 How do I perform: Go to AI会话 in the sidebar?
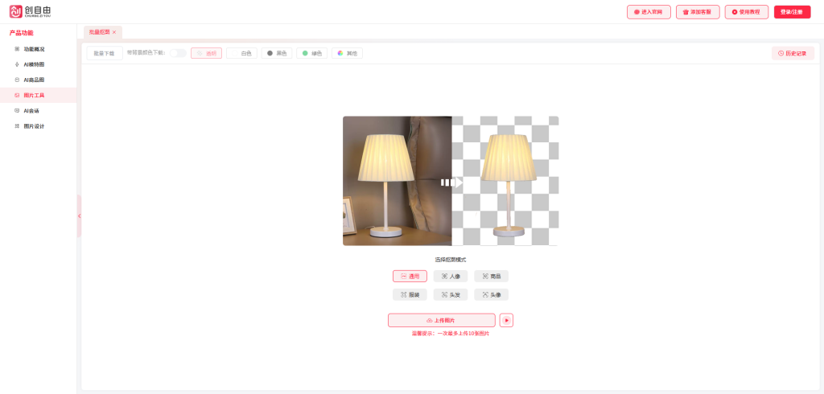[x=31, y=110]
